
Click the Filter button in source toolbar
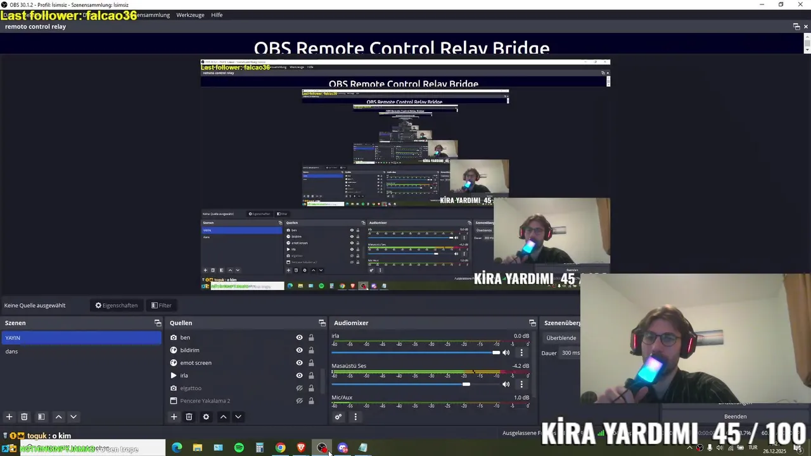click(x=162, y=305)
